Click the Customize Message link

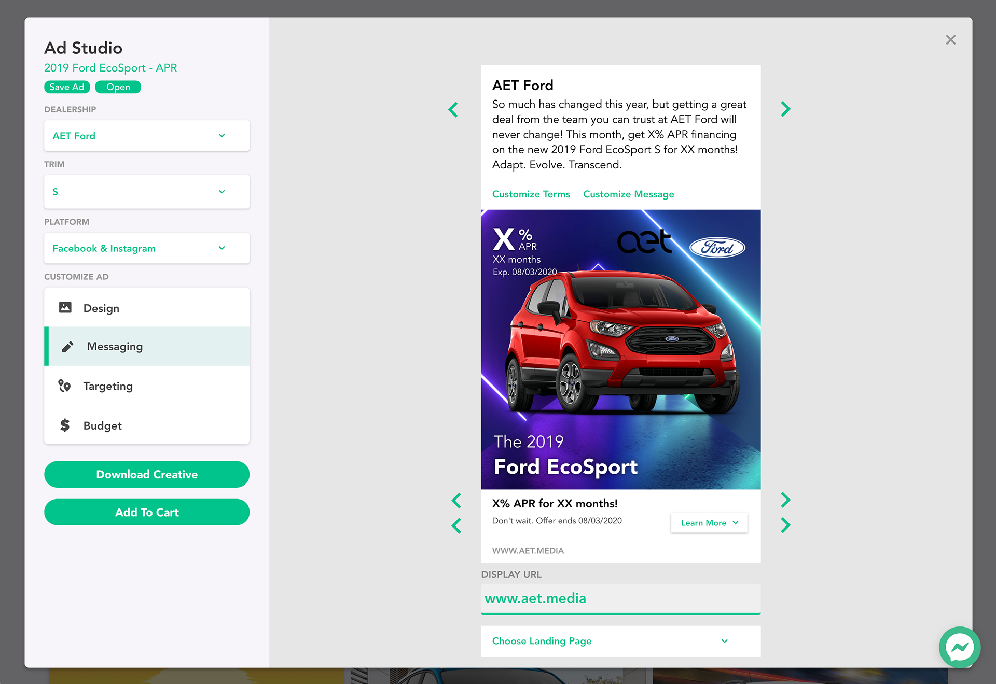pyautogui.click(x=628, y=194)
